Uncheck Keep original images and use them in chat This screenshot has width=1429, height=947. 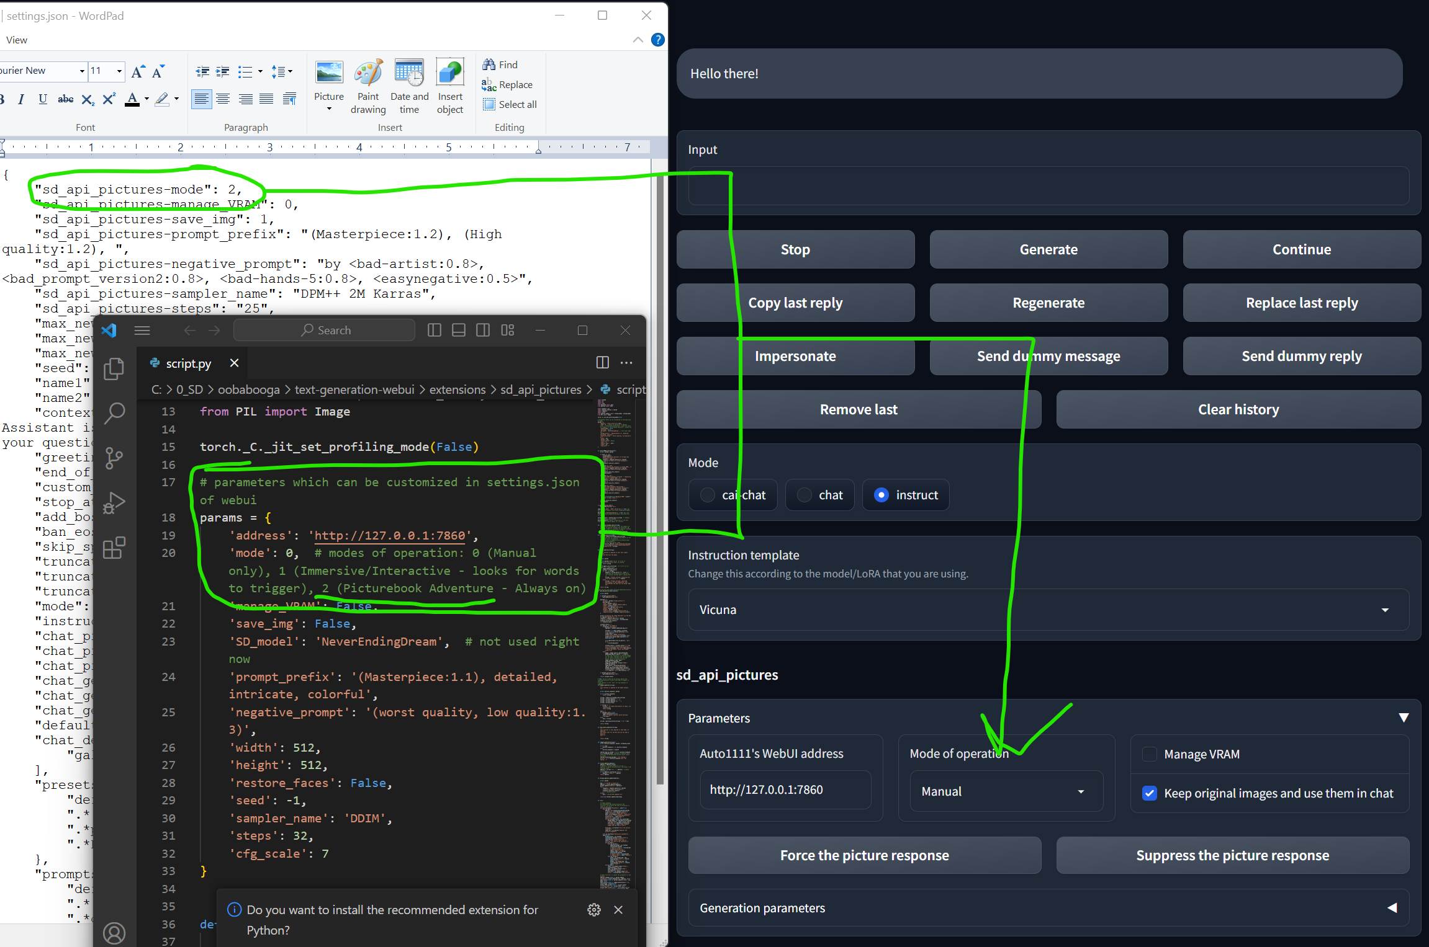pyautogui.click(x=1150, y=793)
